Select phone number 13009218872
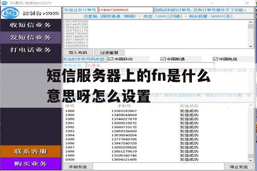The image size is (257, 171). click(x=124, y=123)
